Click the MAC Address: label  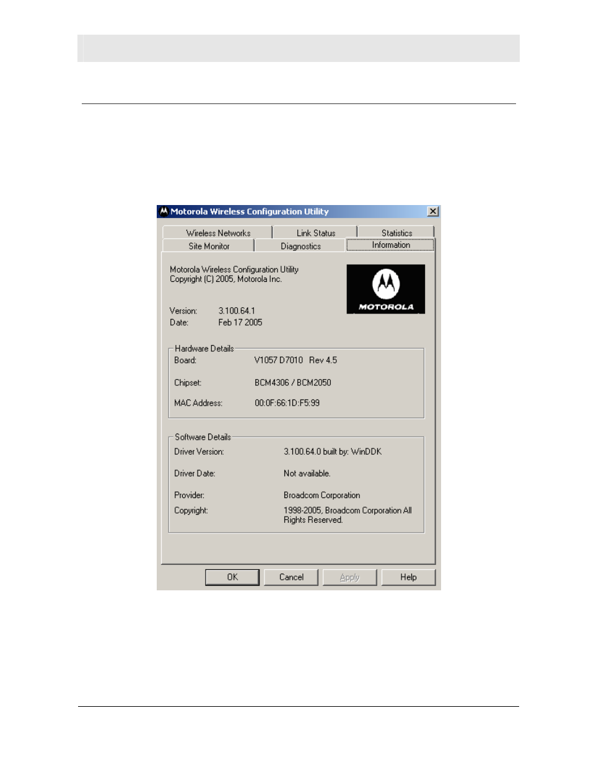(x=198, y=403)
